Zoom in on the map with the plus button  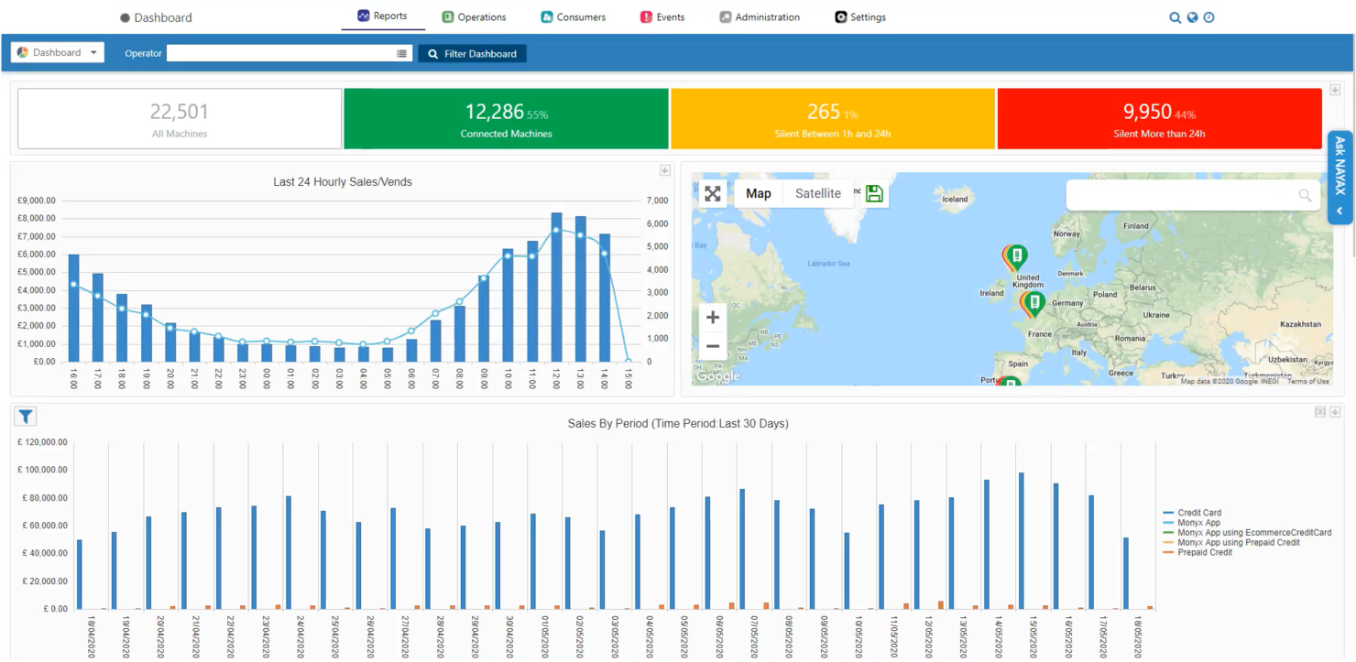coord(713,316)
